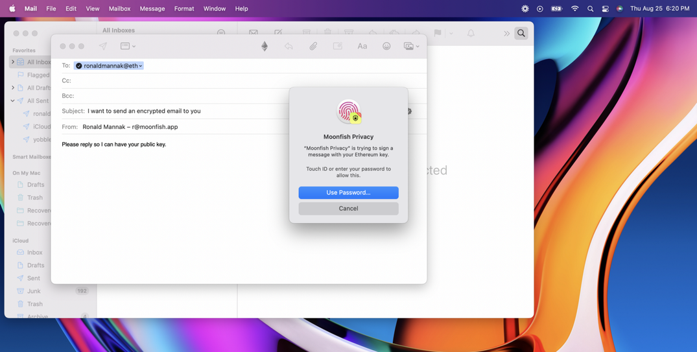Expand the All Drafts disclosure arrow
This screenshot has height=352, width=697.
click(x=13, y=88)
